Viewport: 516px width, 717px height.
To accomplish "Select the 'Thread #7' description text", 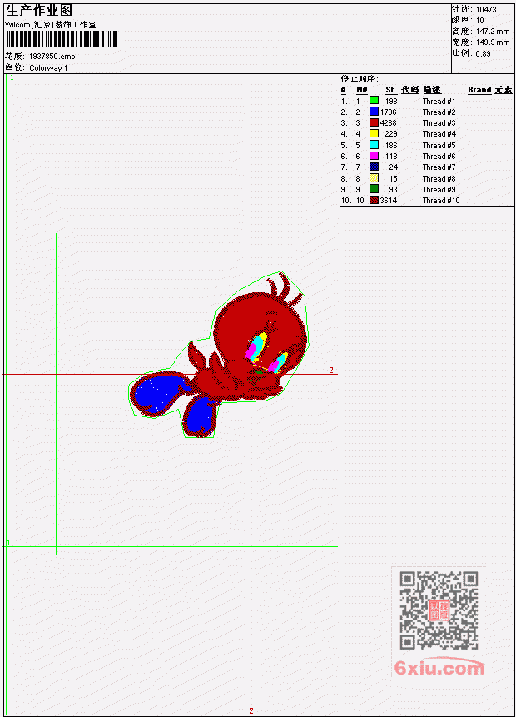I will click(439, 167).
